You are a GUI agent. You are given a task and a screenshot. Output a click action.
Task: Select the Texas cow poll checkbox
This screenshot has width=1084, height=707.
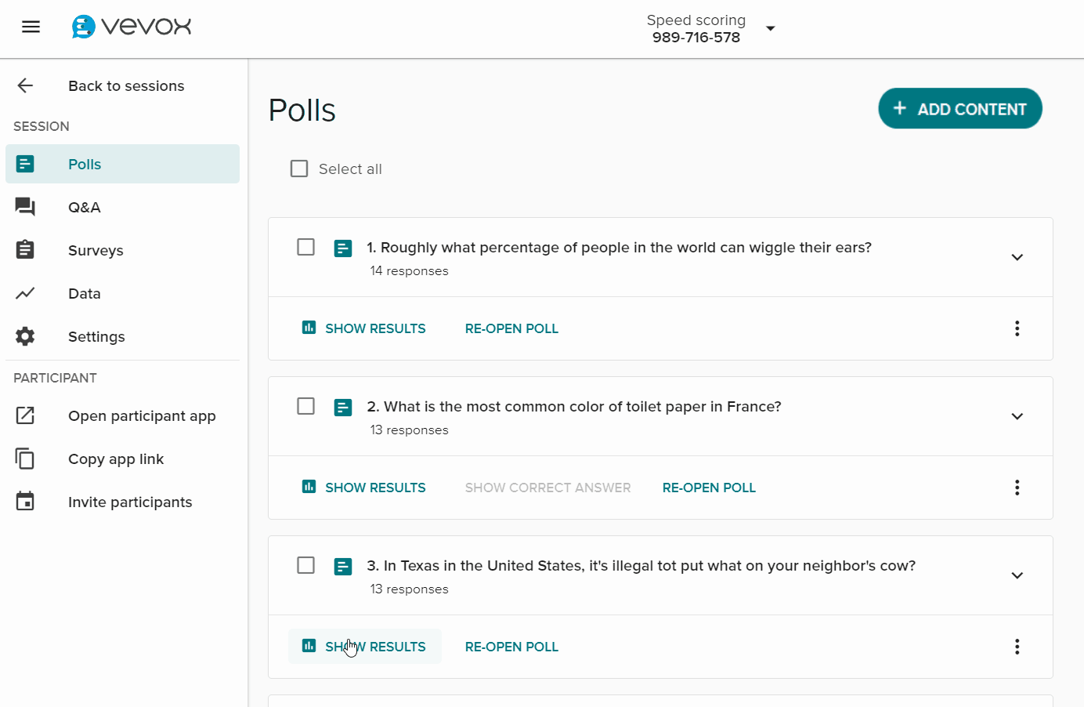[x=306, y=565]
